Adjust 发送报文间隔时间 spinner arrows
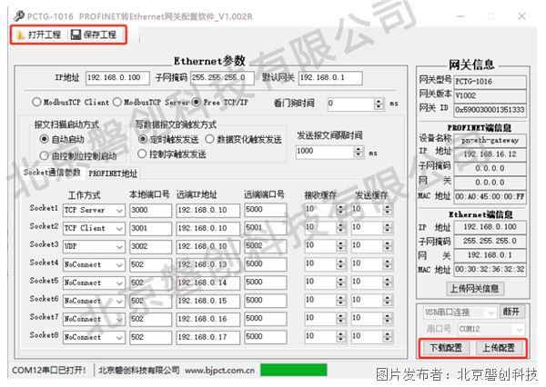 pyautogui.click(x=359, y=152)
